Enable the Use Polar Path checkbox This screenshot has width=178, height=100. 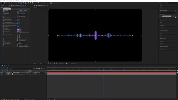[x=18, y=16]
